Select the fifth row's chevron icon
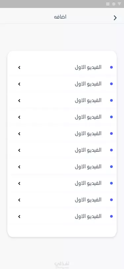 (20, 134)
